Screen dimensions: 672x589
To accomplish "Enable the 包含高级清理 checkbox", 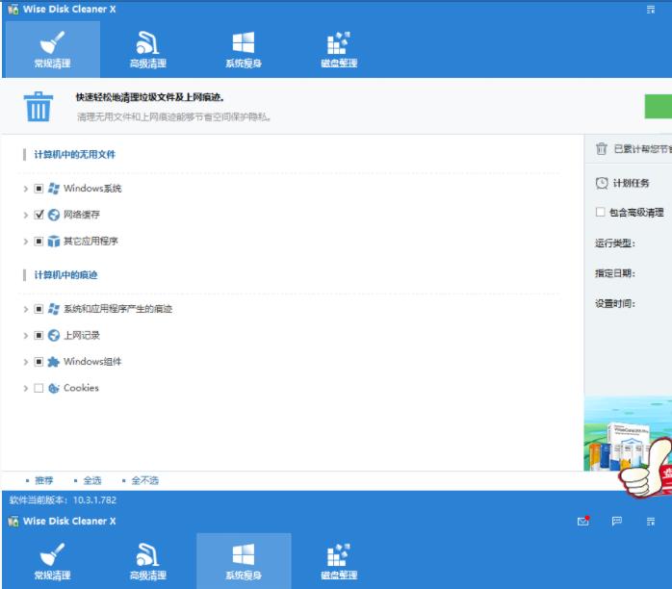I will pyautogui.click(x=601, y=212).
